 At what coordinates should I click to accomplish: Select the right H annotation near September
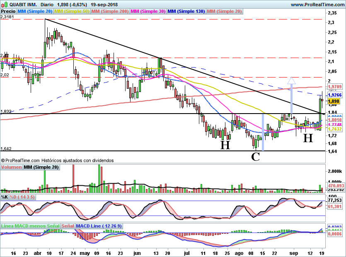(x=307, y=138)
